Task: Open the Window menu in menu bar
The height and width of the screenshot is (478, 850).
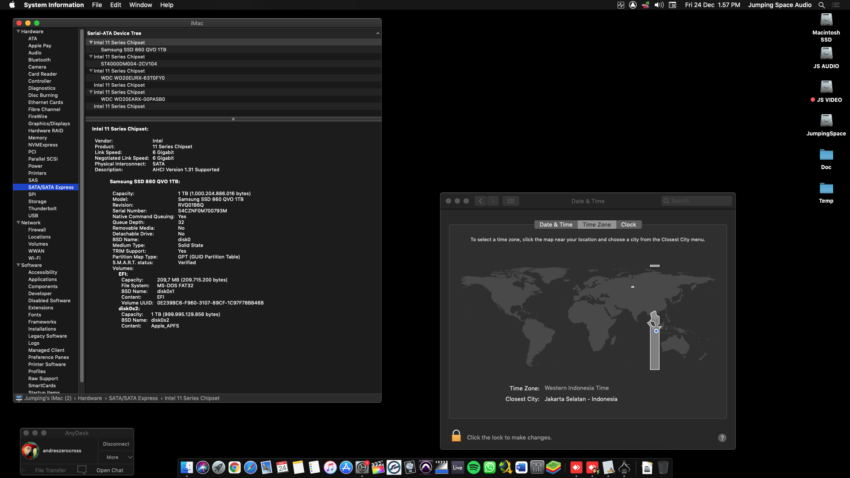Action: click(x=140, y=5)
